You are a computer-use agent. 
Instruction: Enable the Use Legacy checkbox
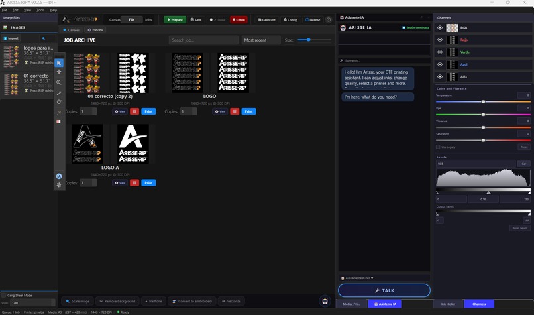(438, 147)
